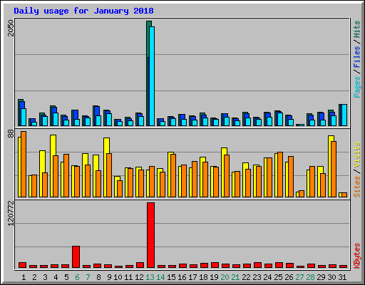Click day label '25' on the axis
Image resolution: width=365 pixels, height=285 pixels.
(278, 277)
